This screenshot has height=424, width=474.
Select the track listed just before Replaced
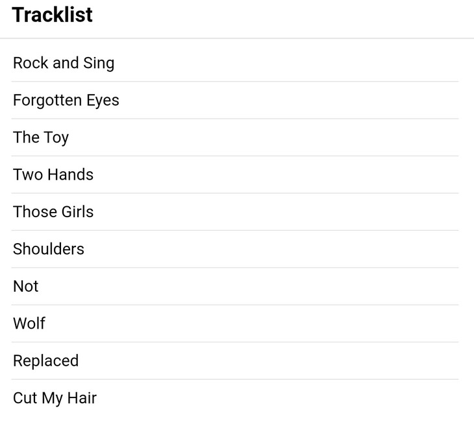[x=29, y=324]
